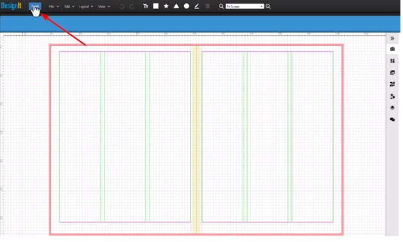Open the layout templates panel icon
Viewport: 403px width, 242px height.
[x=393, y=61]
